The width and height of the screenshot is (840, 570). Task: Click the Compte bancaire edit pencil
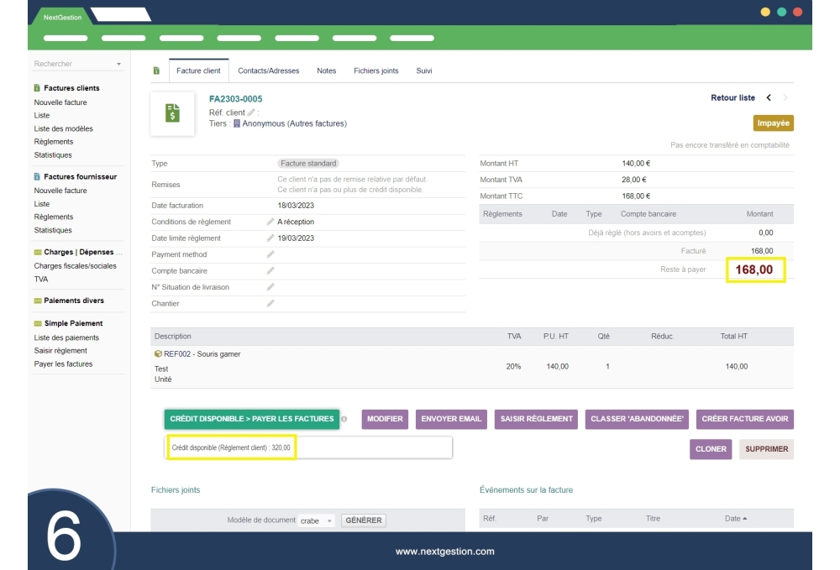pyautogui.click(x=270, y=271)
